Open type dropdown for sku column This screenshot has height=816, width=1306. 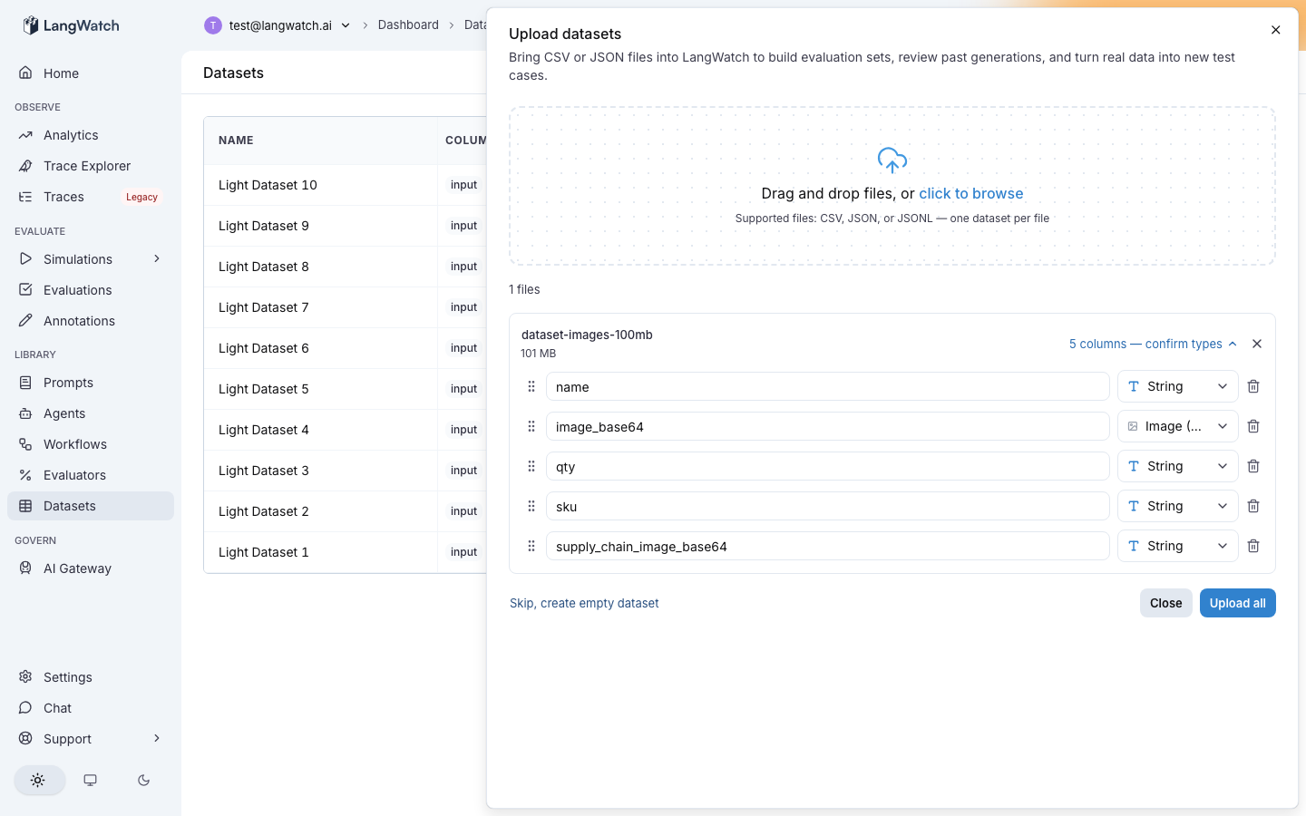click(1178, 506)
